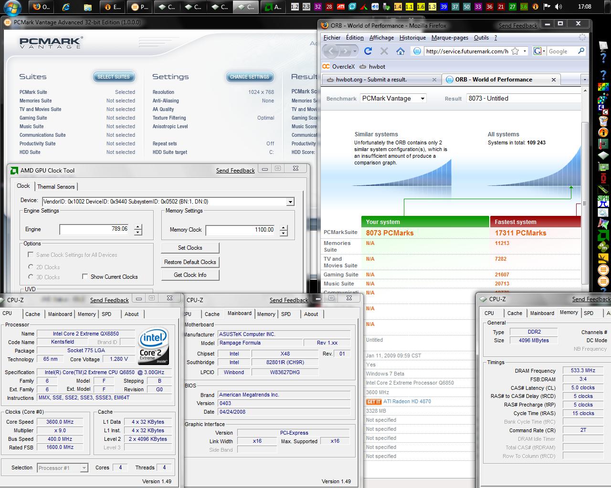Bookmark the page with the star icon
611x488 pixels.
[515, 51]
